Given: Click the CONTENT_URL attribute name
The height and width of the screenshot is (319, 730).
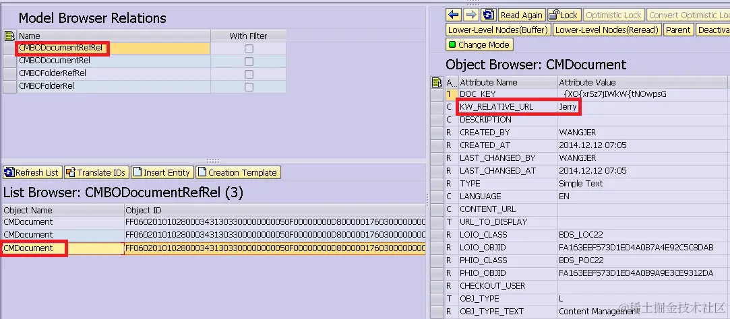Looking at the screenshot, I should [487, 209].
